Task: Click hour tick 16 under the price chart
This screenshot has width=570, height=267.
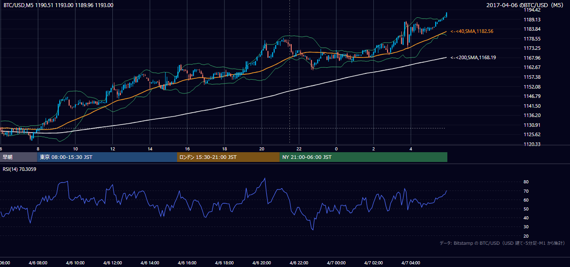Action: pos(187,149)
